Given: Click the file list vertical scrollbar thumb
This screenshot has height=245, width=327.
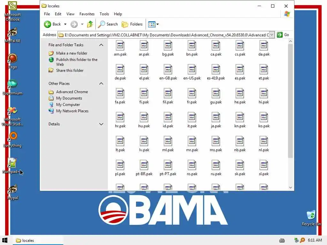Looking at the screenshot, I should [x=290, y=101].
